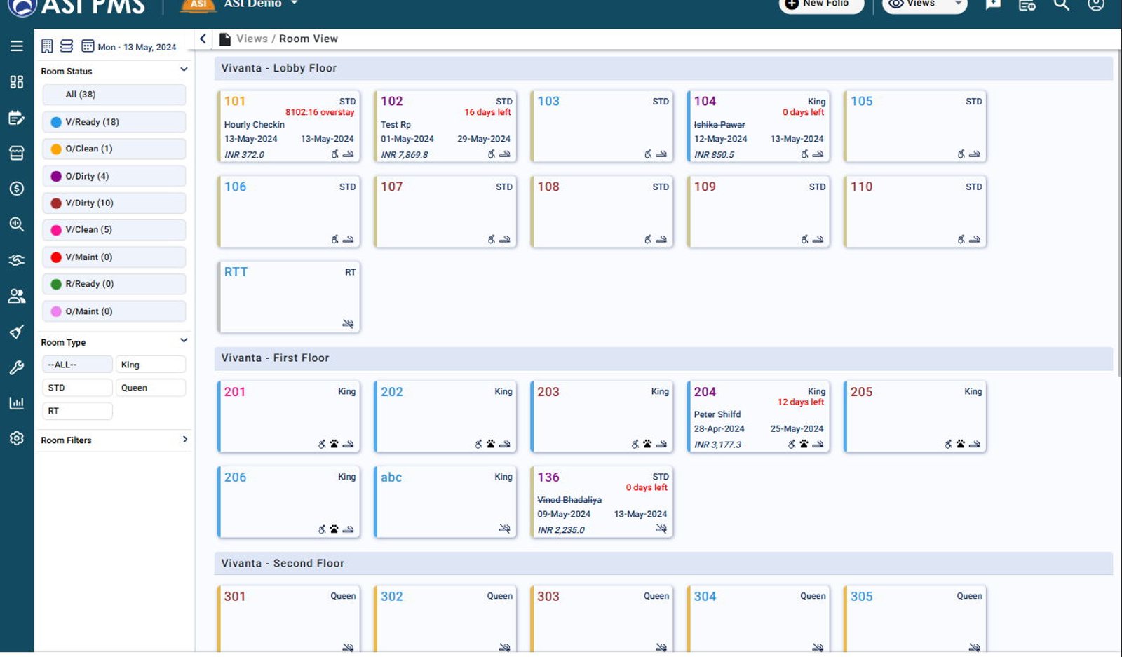
Task: Filter rooms by V/Ready (18)
Action: pyautogui.click(x=114, y=121)
